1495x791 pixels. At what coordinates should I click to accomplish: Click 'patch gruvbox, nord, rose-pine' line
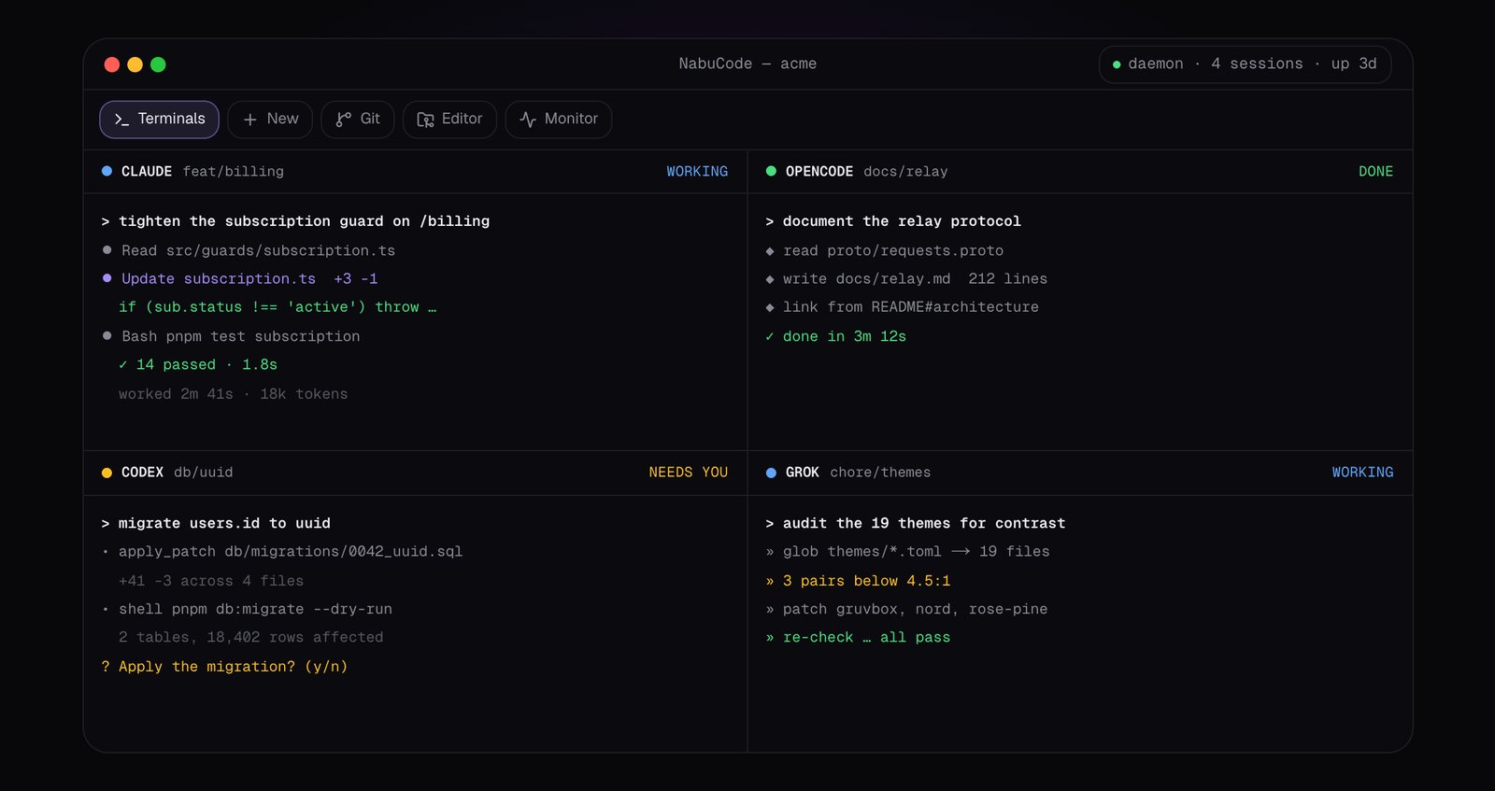point(906,609)
